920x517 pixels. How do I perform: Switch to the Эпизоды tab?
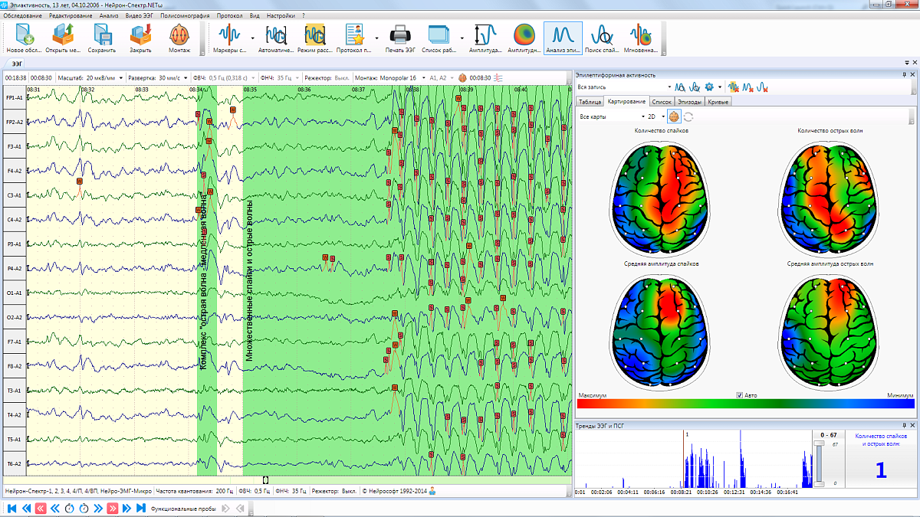coord(689,101)
